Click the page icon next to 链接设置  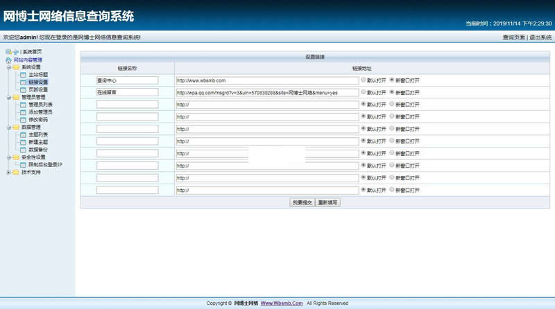[x=23, y=82]
